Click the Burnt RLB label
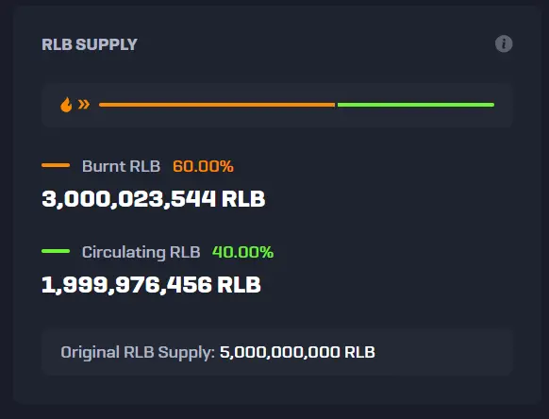549x419 pixels. (x=121, y=166)
